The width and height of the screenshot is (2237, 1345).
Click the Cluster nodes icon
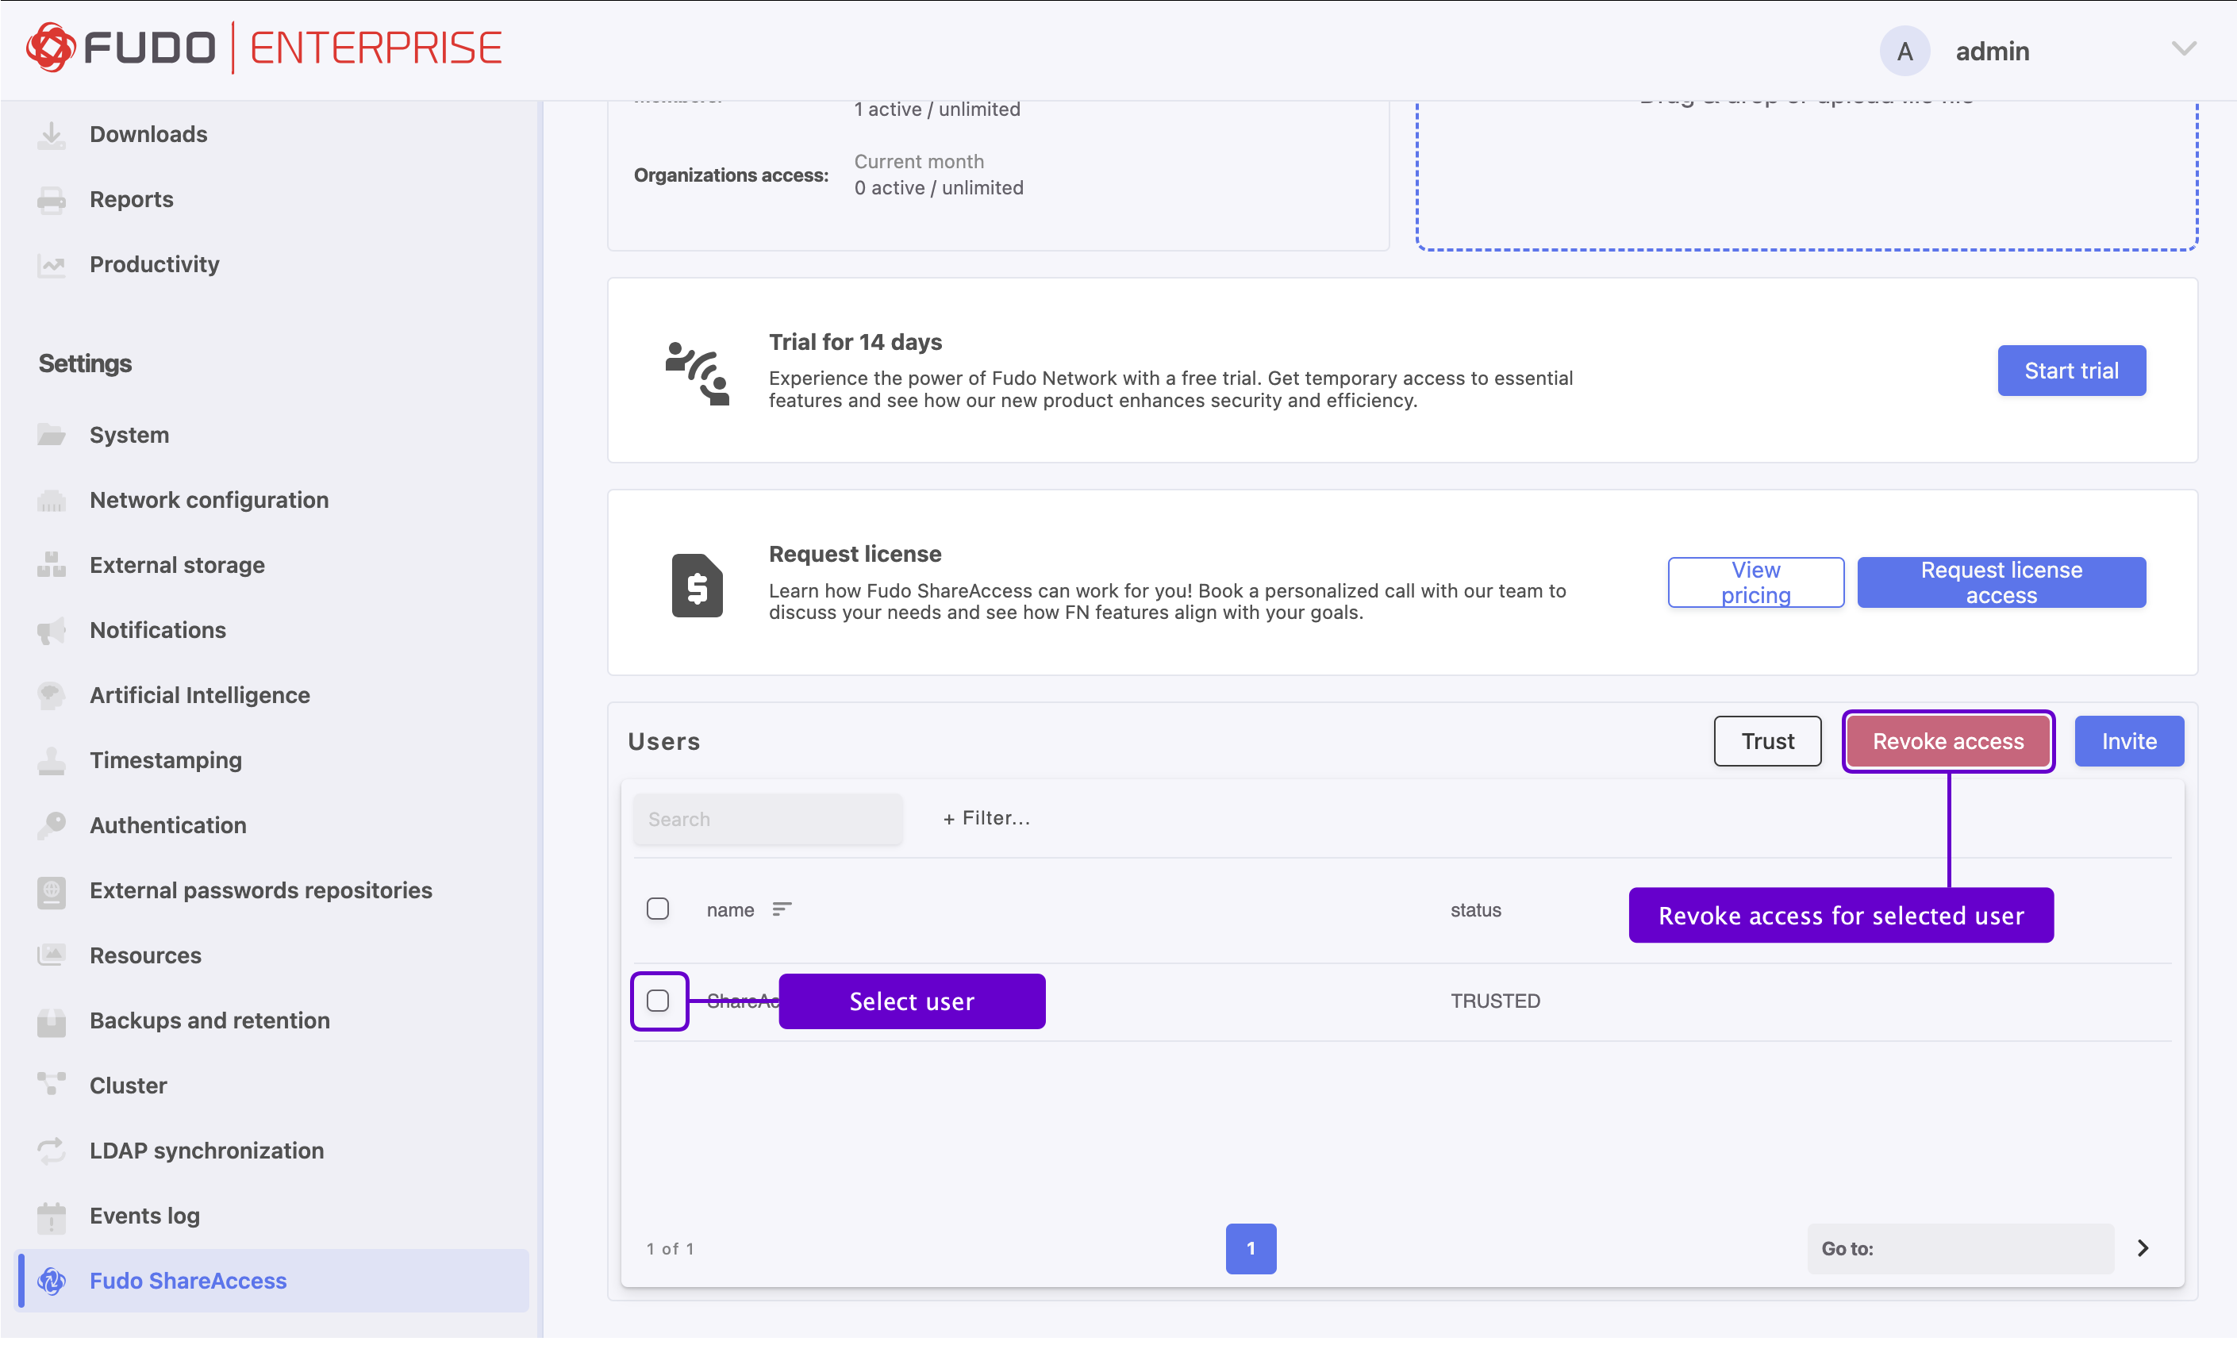[x=52, y=1085]
